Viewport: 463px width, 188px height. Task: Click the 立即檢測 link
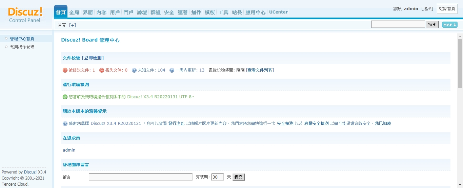[x=93, y=58]
